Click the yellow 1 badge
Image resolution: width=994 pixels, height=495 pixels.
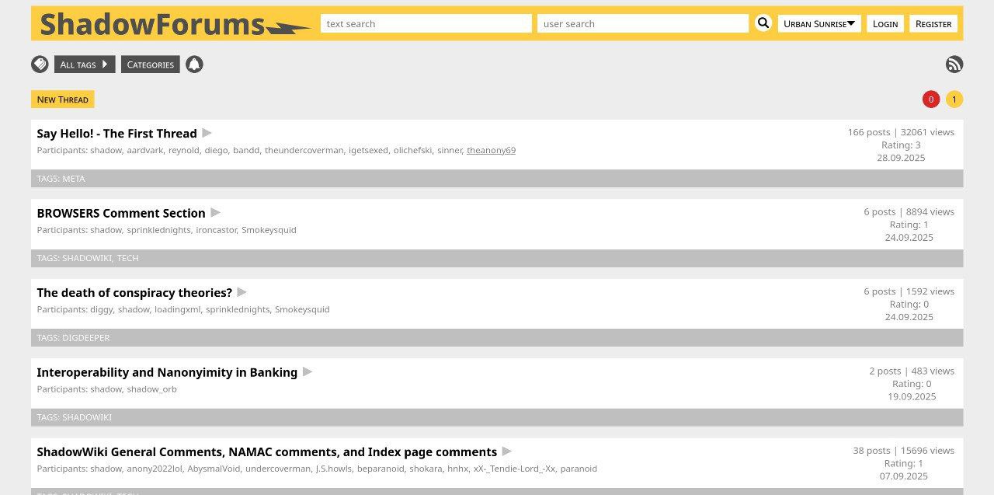954,99
